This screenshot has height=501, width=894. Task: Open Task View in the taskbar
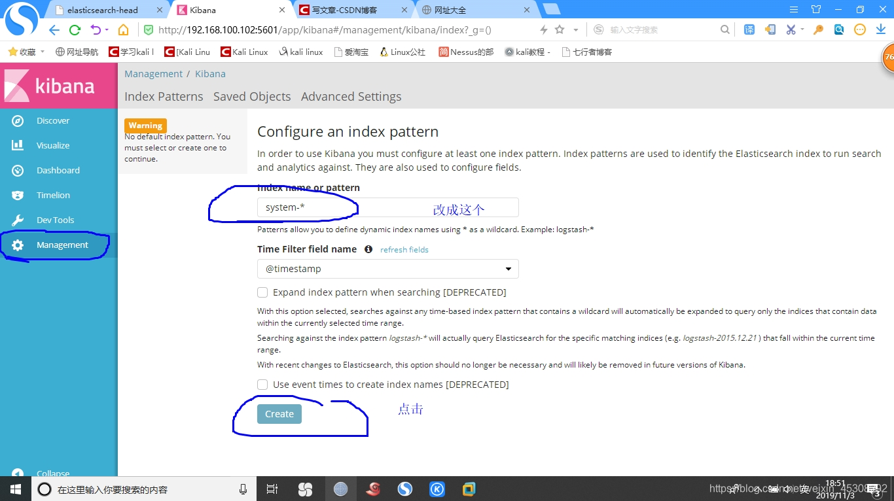coord(272,489)
